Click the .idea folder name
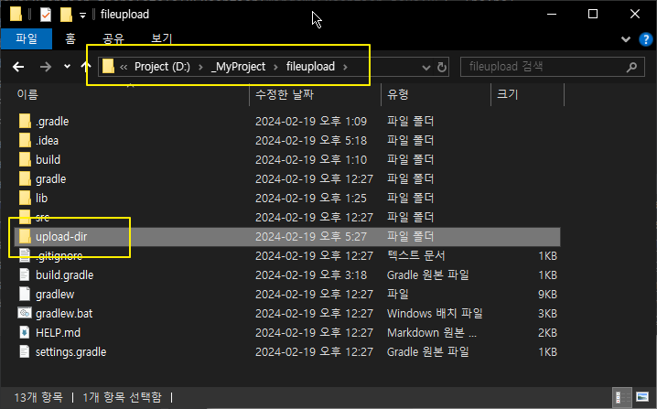 click(x=47, y=141)
